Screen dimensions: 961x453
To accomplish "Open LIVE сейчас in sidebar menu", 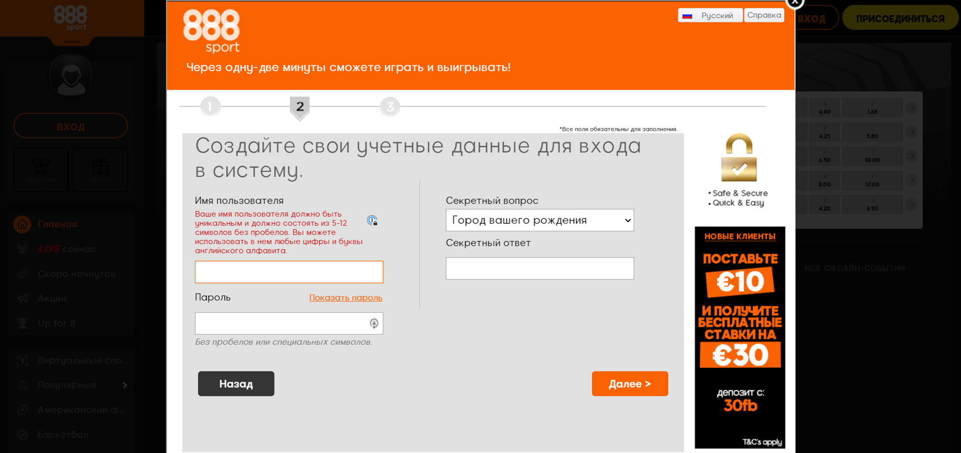I will (67, 249).
